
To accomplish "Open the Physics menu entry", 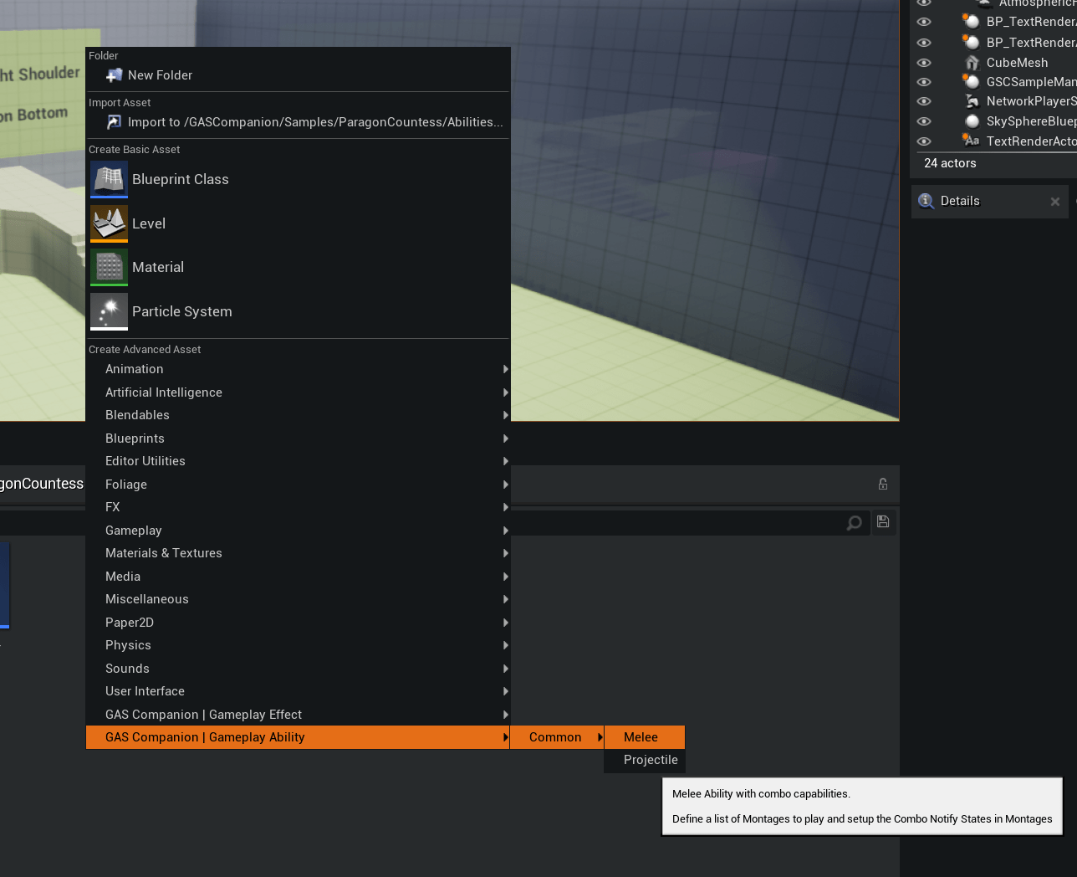I will pyautogui.click(x=298, y=645).
